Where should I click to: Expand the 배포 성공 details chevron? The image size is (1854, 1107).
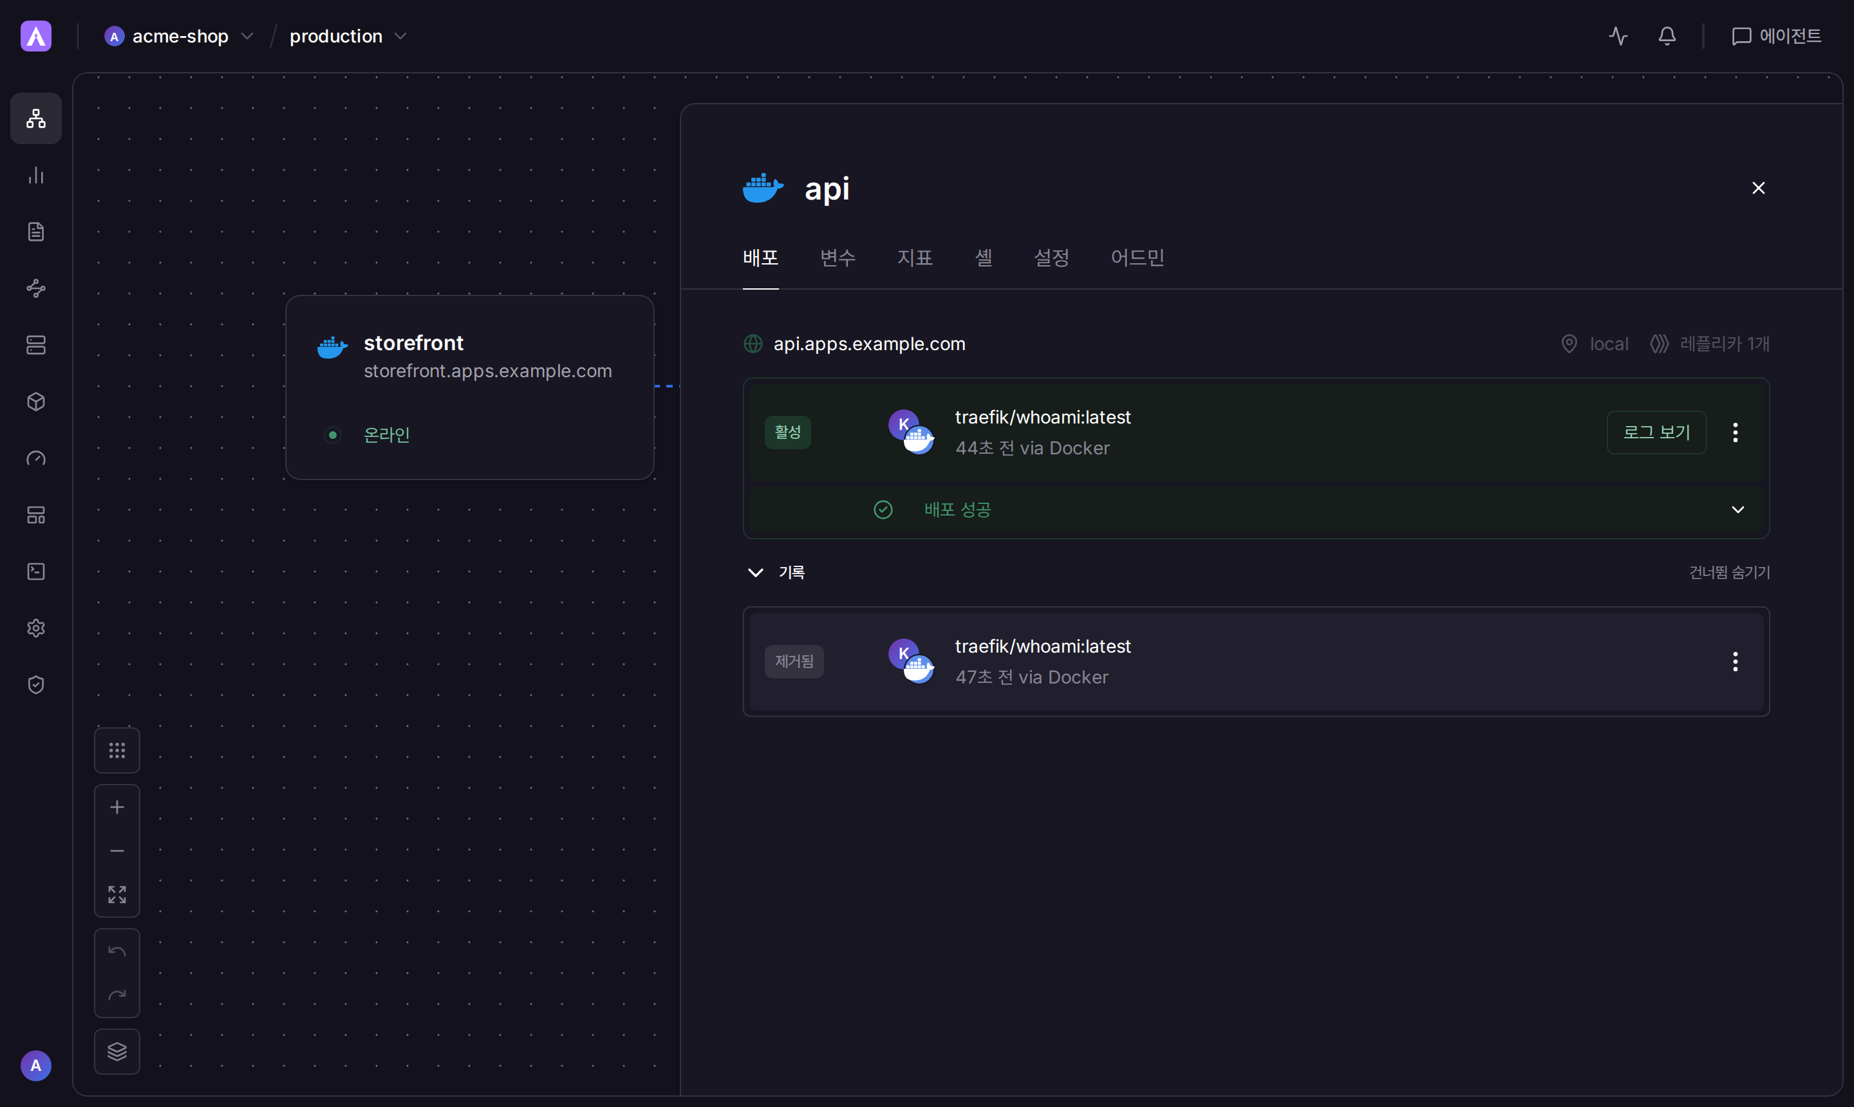tap(1737, 510)
